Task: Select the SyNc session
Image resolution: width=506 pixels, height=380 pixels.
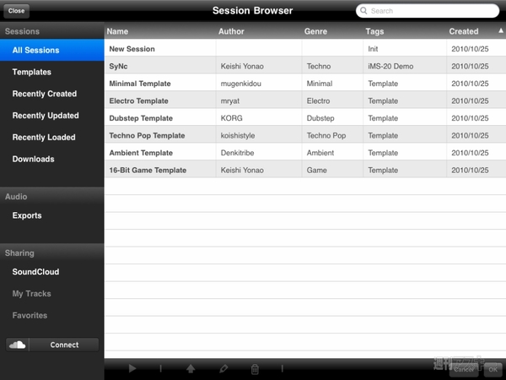Action: [305, 66]
